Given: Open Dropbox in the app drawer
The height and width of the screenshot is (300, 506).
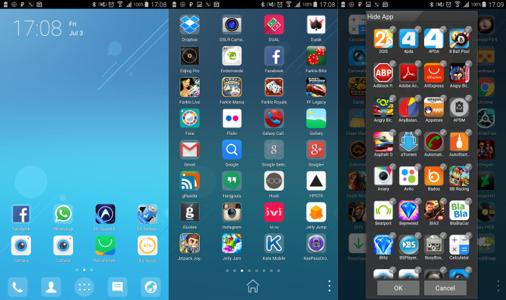Looking at the screenshot, I should tap(190, 25).
